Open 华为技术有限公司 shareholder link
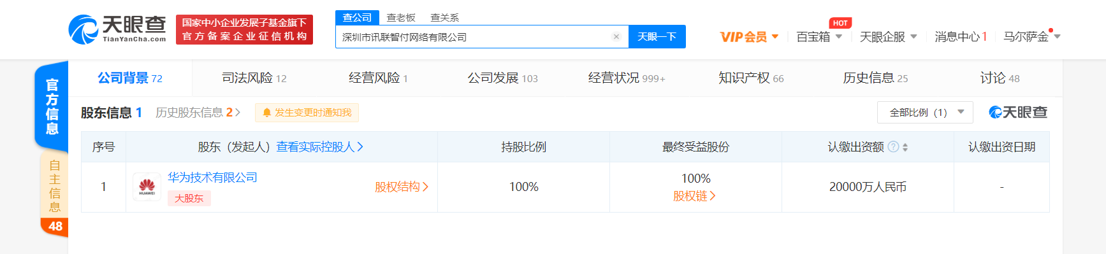This screenshot has width=1106, height=254. click(x=212, y=178)
